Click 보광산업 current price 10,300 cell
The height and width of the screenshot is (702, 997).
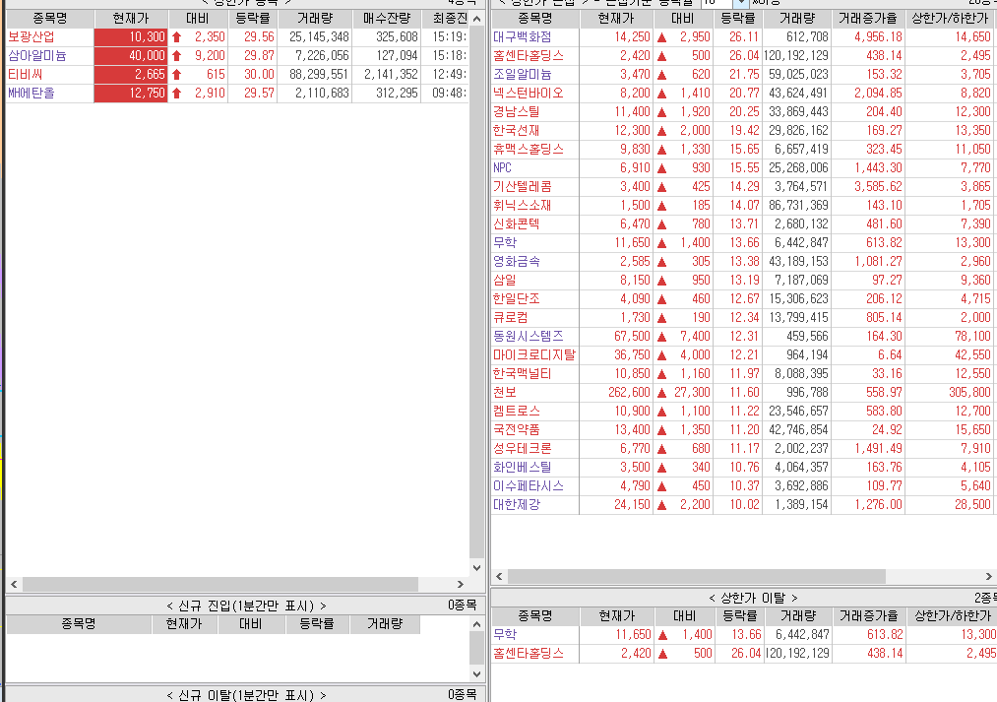[x=131, y=37]
